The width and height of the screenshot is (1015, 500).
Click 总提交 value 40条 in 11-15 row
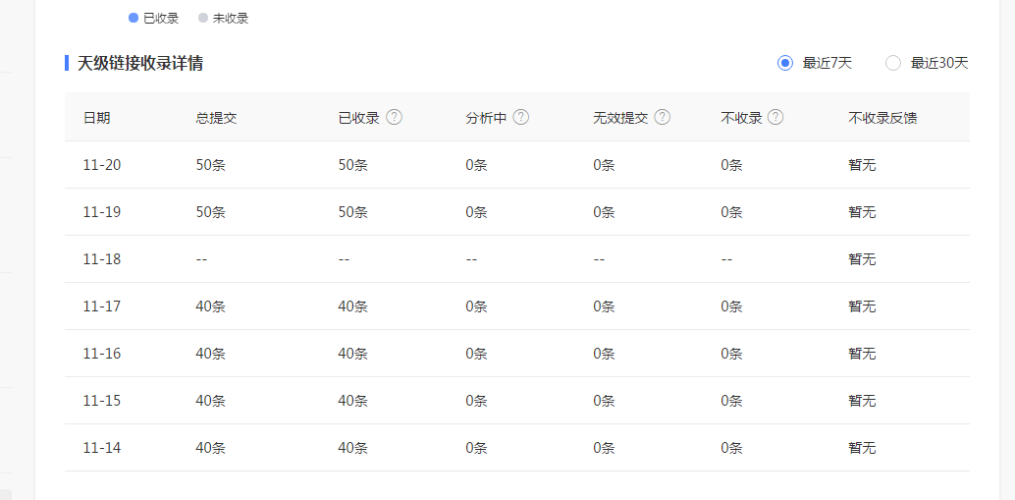point(210,401)
